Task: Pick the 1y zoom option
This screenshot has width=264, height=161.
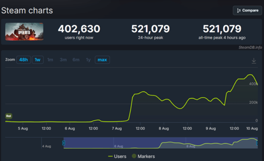Action: [x=88, y=60]
